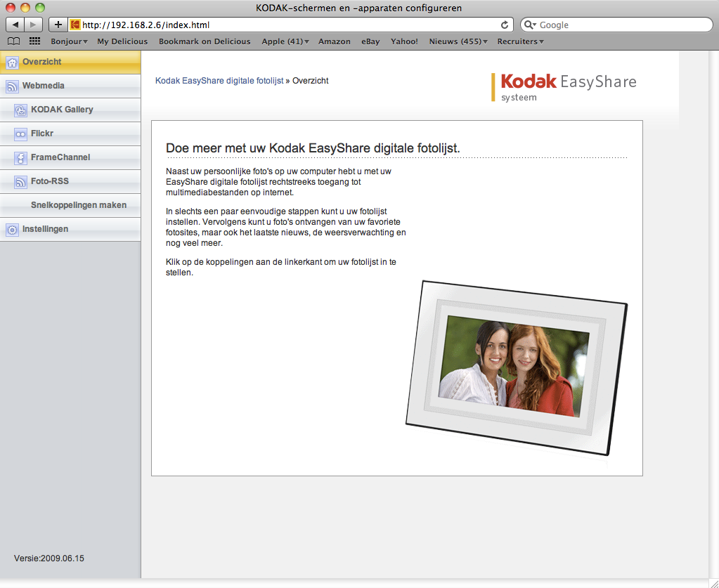Click the Webmedia RSS icon
This screenshot has width=719, height=588.
pos(12,86)
